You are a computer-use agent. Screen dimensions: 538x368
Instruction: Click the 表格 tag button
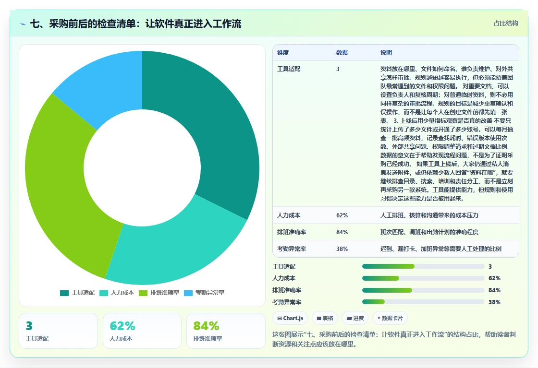coord(325,318)
